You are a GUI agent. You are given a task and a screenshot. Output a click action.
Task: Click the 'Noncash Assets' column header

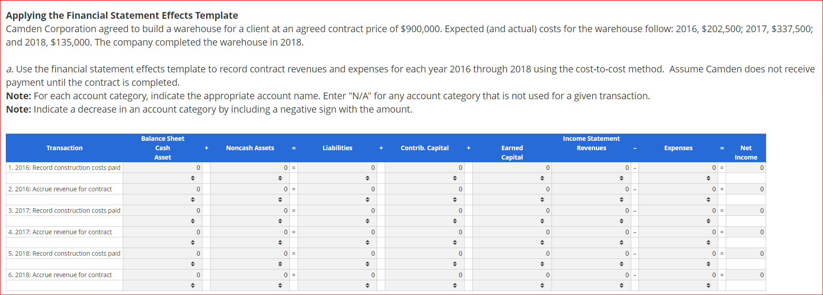click(x=250, y=148)
